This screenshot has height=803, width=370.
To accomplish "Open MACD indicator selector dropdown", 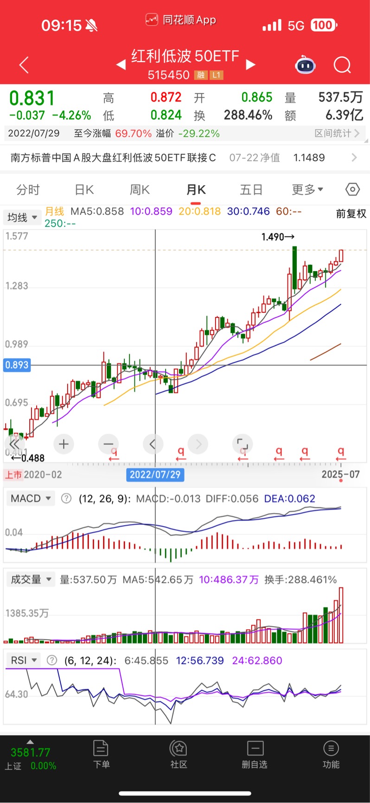I will [x=30, y=499].
